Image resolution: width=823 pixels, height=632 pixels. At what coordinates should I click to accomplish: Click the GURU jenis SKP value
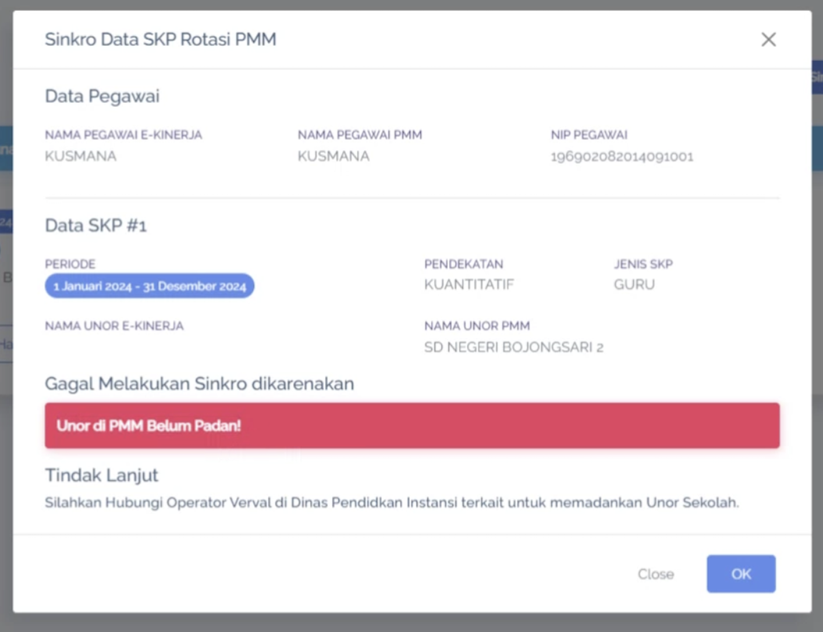tap(634, 285)
